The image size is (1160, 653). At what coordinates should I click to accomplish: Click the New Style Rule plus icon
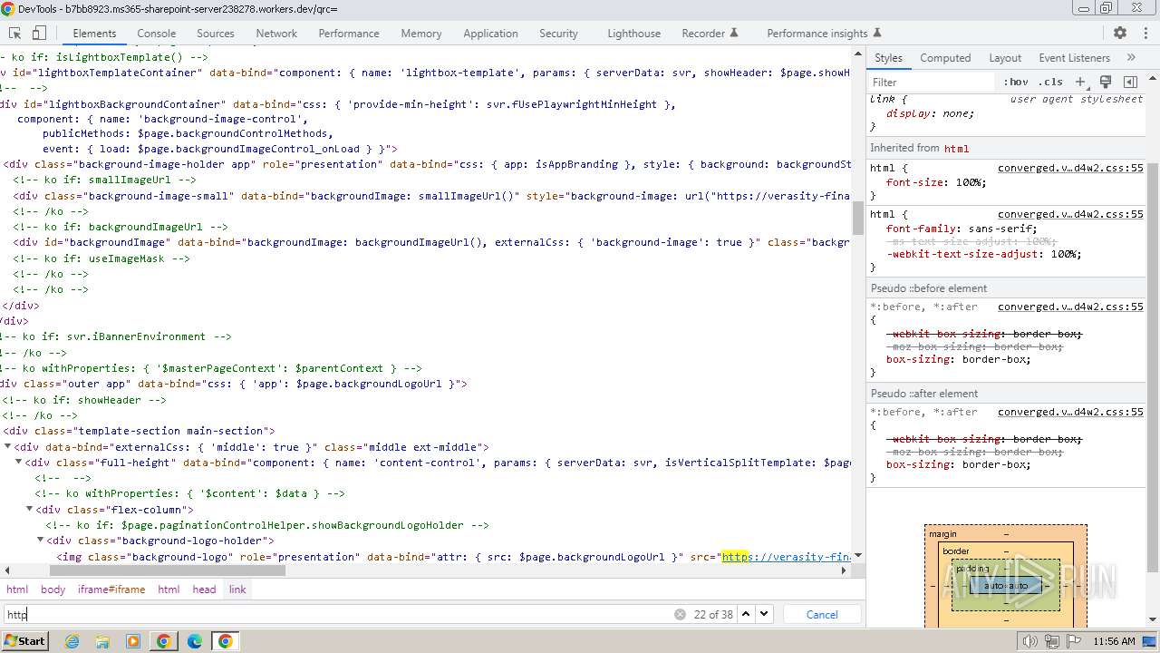click(1080, 82)
